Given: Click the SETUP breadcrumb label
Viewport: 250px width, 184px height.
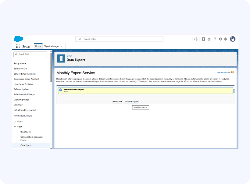Looking at the screenshot, I should click(69, 56).
